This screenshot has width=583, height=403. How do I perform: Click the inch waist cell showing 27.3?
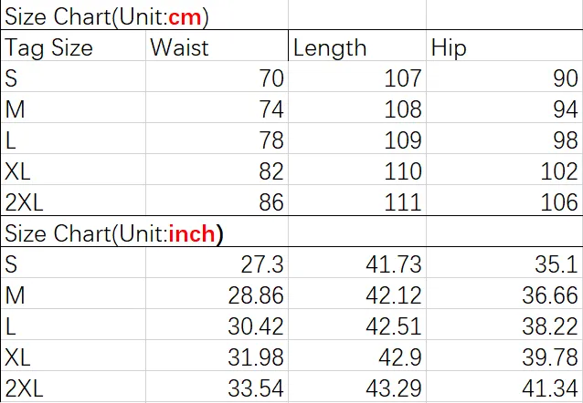pyautogui.click(x=217, y=263)
